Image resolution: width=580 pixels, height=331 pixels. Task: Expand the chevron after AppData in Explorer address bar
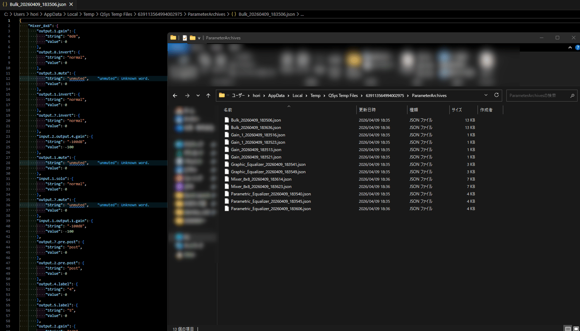288,96
